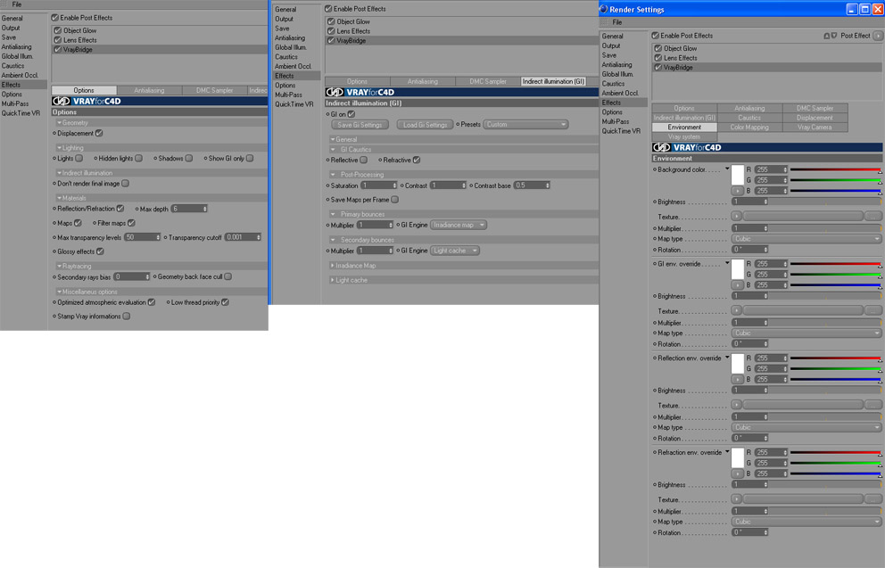Click the Render Settings window title icon
This screenshot has width=885, height=568.
tap(603, 9)
